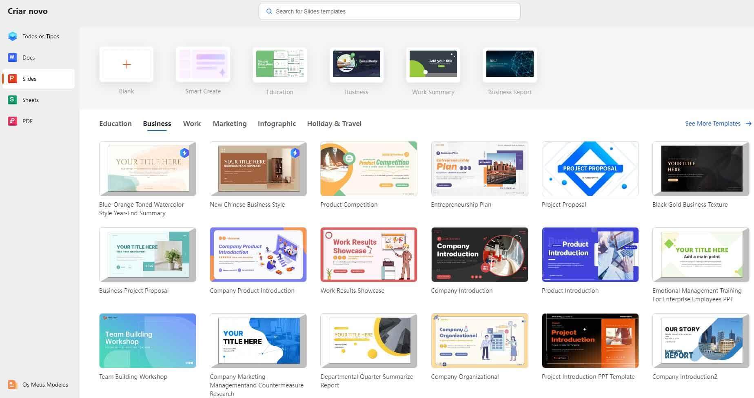Screen dimensions: 754x398
Task: Click the plus icon for Blank presentation
Action: tap(126, 64)
